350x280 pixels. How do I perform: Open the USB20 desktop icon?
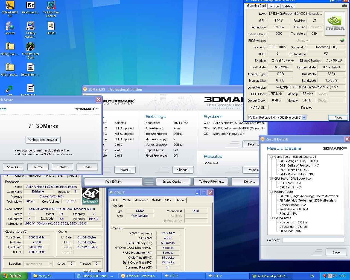coord(51,28)
